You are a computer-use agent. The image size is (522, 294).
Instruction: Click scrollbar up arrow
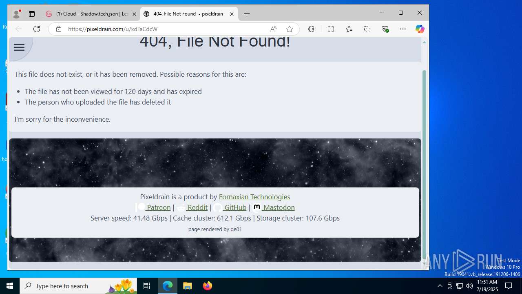(424, 42)
